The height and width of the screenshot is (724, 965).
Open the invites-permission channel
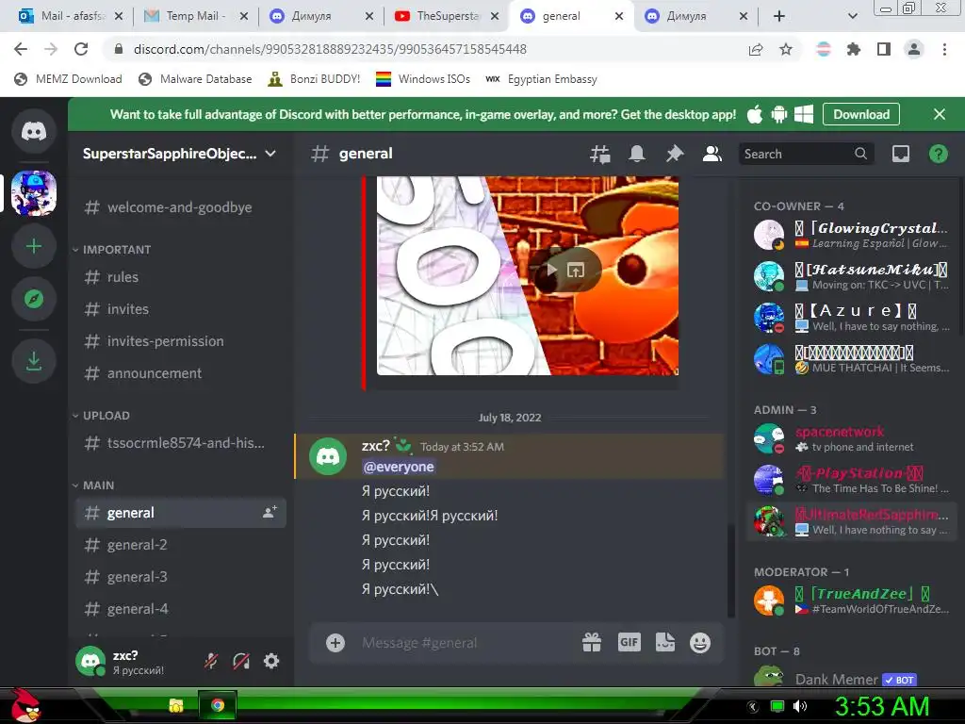coord(180,341)
